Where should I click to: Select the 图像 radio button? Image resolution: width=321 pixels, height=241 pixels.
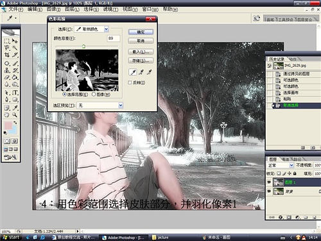(x=94, y=94)
